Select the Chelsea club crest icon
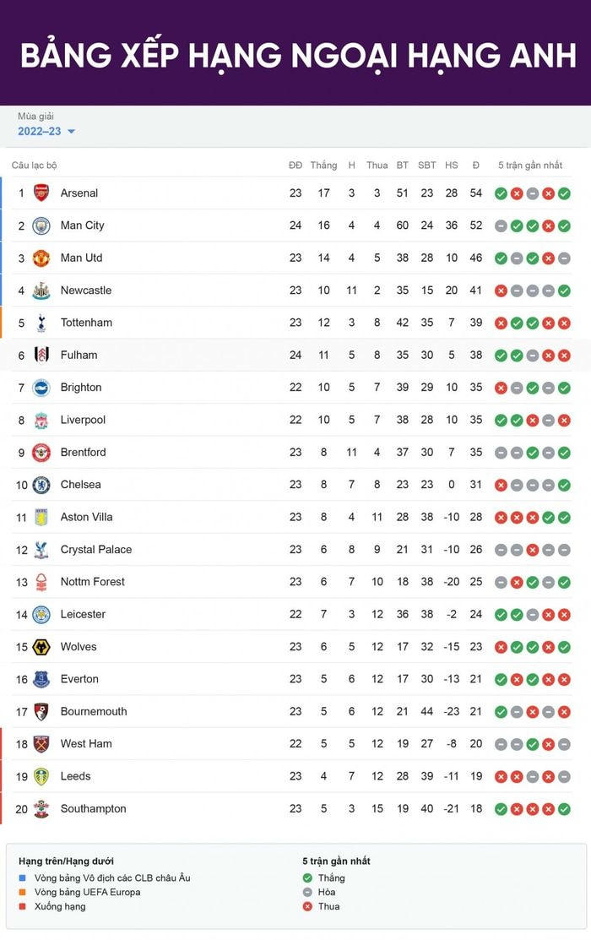This screenshot has height=940, width=591. coord(41,485)
